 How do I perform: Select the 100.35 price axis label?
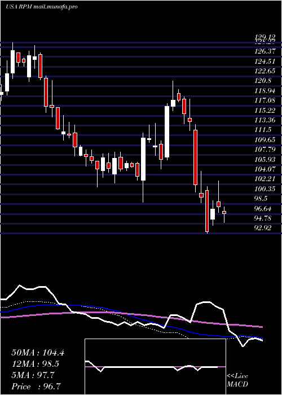point(265,189)
